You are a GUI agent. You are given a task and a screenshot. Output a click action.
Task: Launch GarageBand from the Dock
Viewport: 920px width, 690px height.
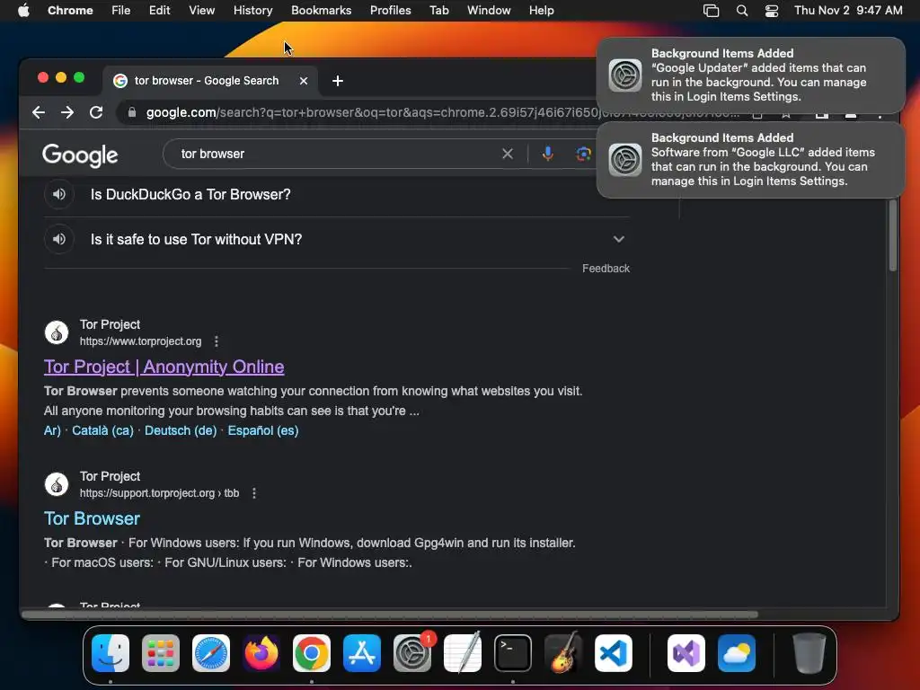point(563,653)
